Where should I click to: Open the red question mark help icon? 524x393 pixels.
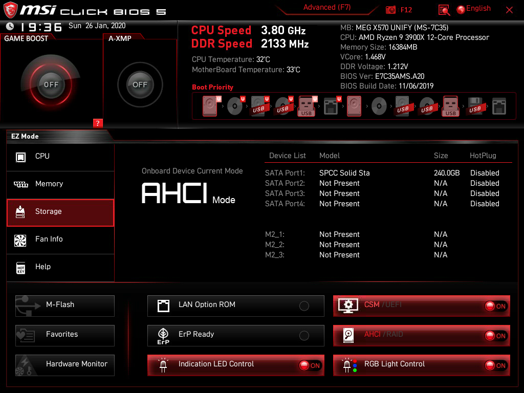(98, 123)
